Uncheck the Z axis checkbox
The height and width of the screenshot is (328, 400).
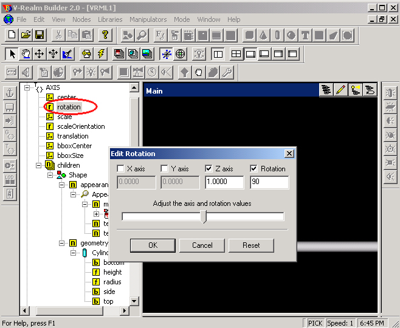point(209,169)
